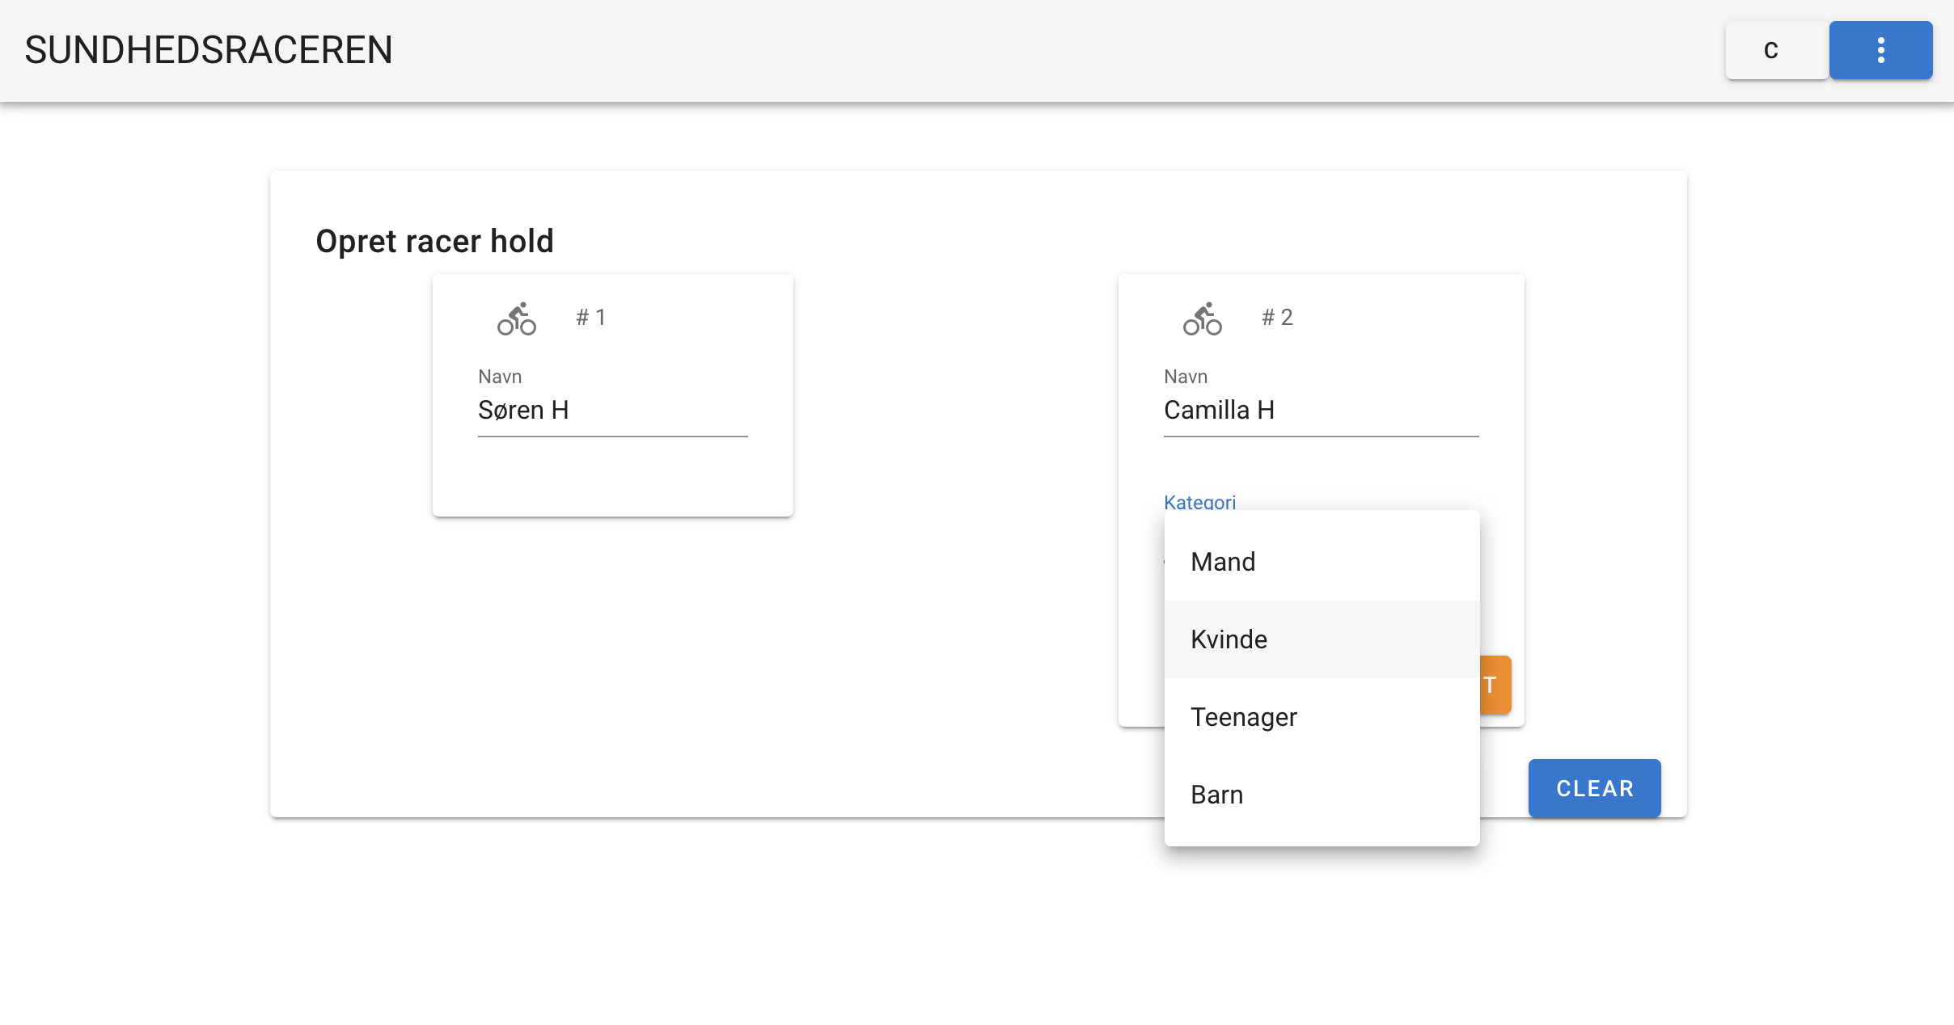Click the 'Opret racer hold' heading
This screenshot has height=1025, width=1954.
pyautogui.click(x=434, y=241)
